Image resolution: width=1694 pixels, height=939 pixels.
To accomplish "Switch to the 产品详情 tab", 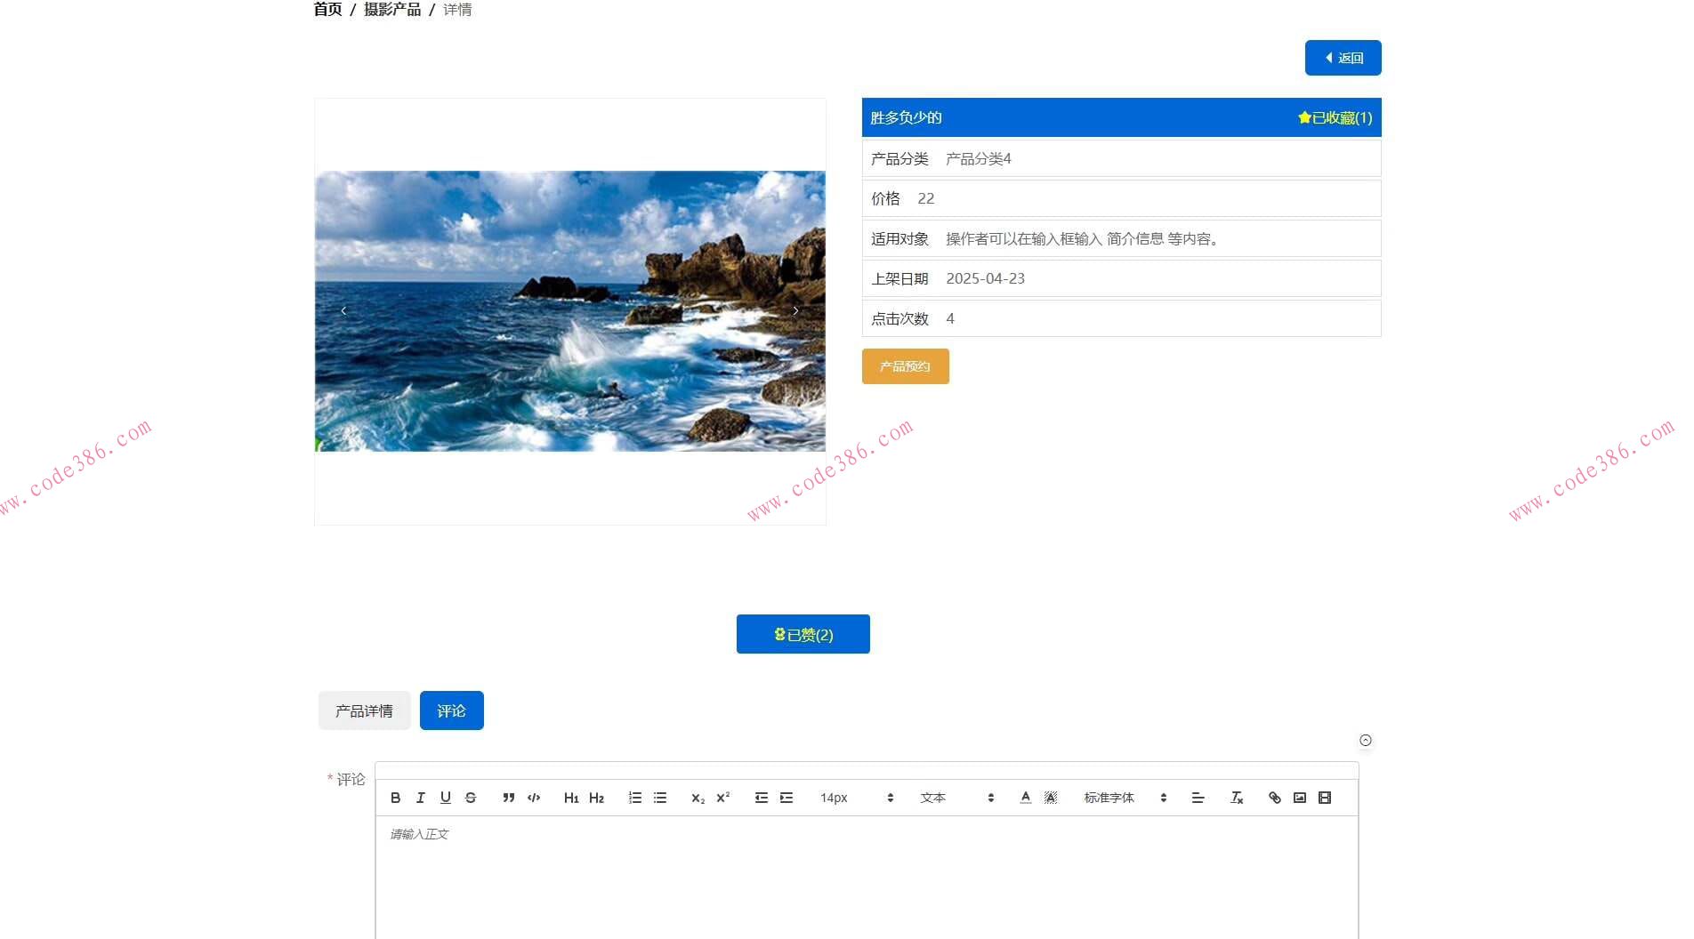I will click(364, 710).
